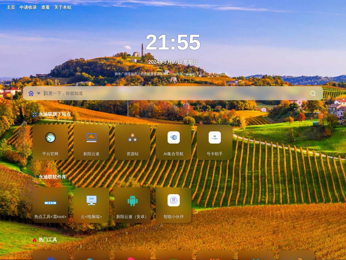
Task: Open 新阳云速（安卓）Android icon
Action: [132, 200]
